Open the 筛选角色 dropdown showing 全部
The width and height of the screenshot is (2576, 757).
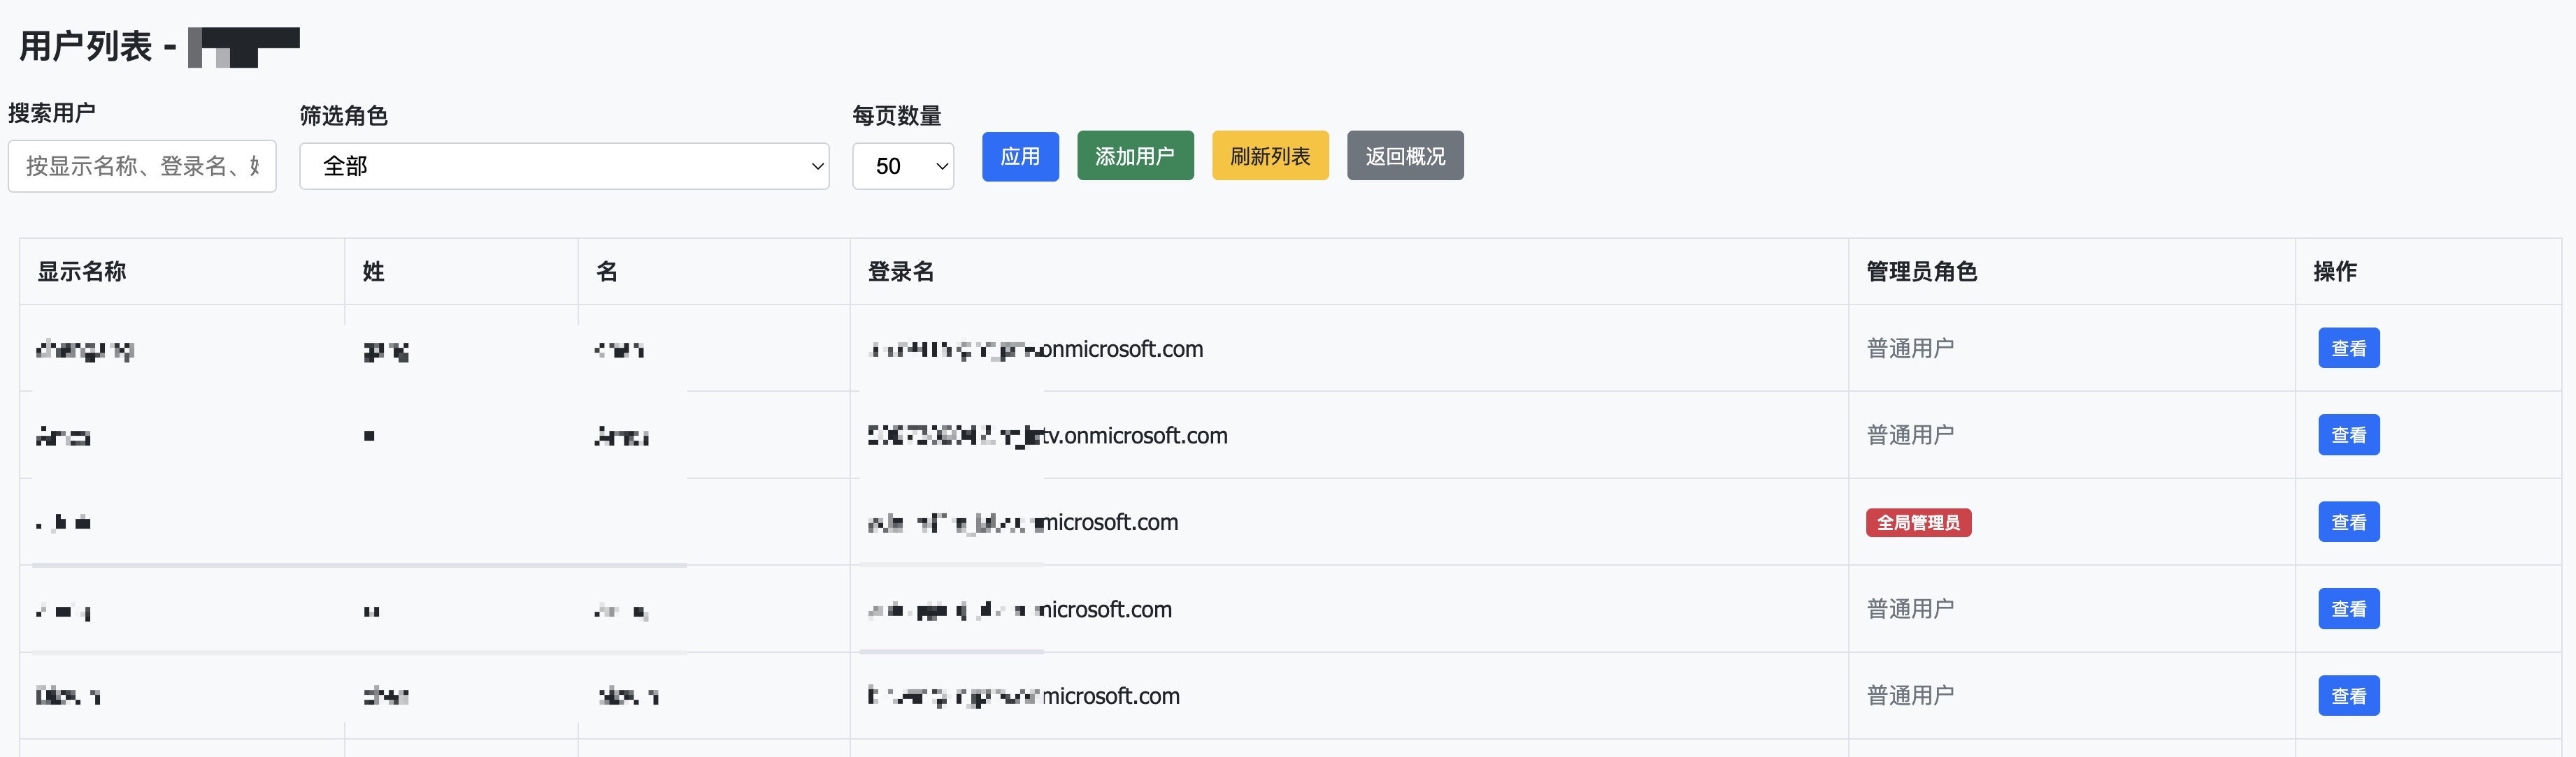tap(563, 166)
